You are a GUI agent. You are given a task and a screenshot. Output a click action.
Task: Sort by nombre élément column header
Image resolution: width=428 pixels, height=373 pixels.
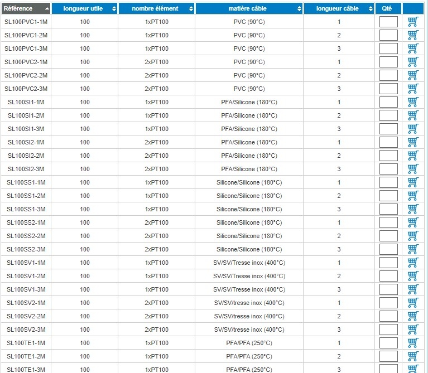pos(156,8)
